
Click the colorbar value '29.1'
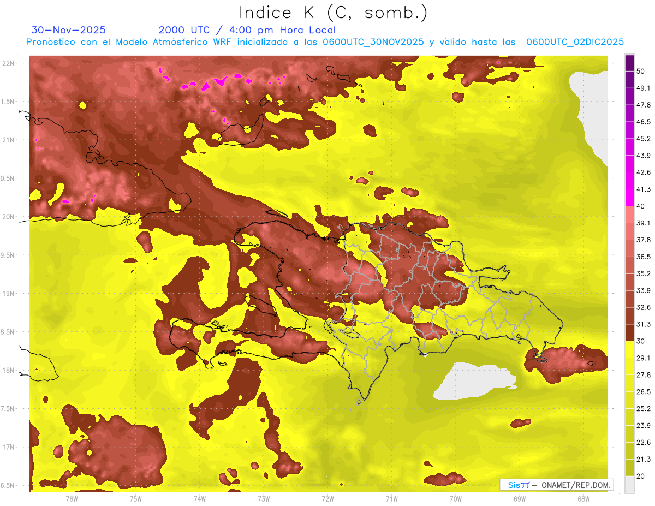(644, 358)
